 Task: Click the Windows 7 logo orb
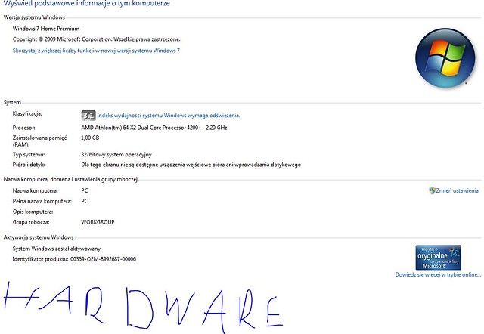[445, 57]
